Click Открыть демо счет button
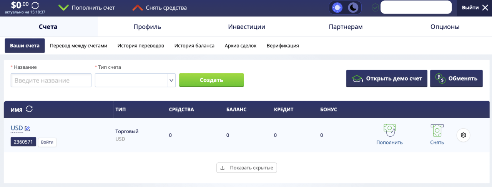The height and width of the screenshot is (187, 492). (x=387, y=78)
